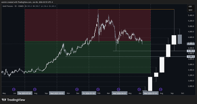This screenshot has height=104, width=197.
Task: Click the 4,100.0 price line label
Action: (191, 51)
